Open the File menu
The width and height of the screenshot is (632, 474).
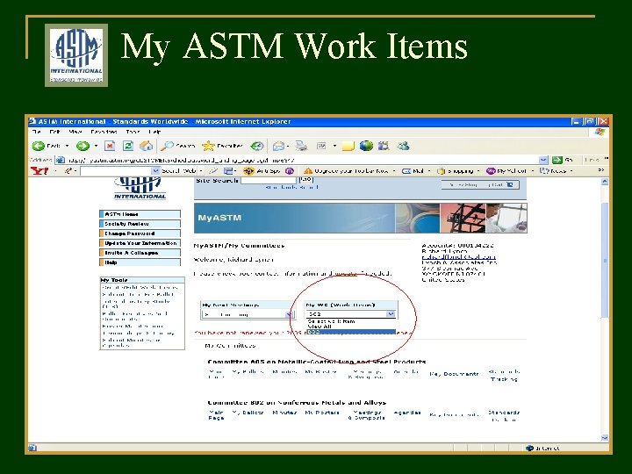click(37, 132)
